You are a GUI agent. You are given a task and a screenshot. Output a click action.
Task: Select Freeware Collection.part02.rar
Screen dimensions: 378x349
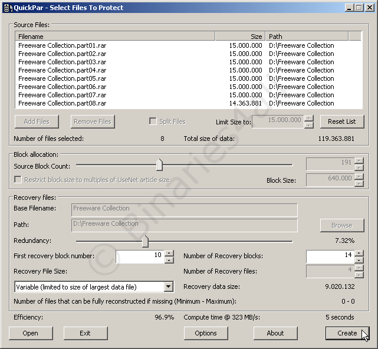[62, 54]
